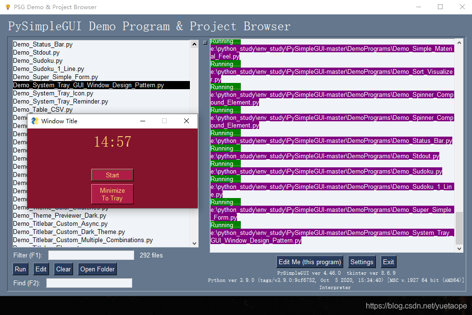Focus the Find (F2) input field
The width and height of the screenshot is (472, 315).
[x=89, y=283]
